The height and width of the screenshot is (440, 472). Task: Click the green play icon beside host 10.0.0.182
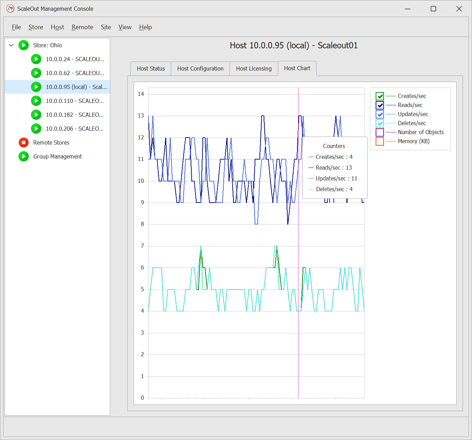click(36, 115)
